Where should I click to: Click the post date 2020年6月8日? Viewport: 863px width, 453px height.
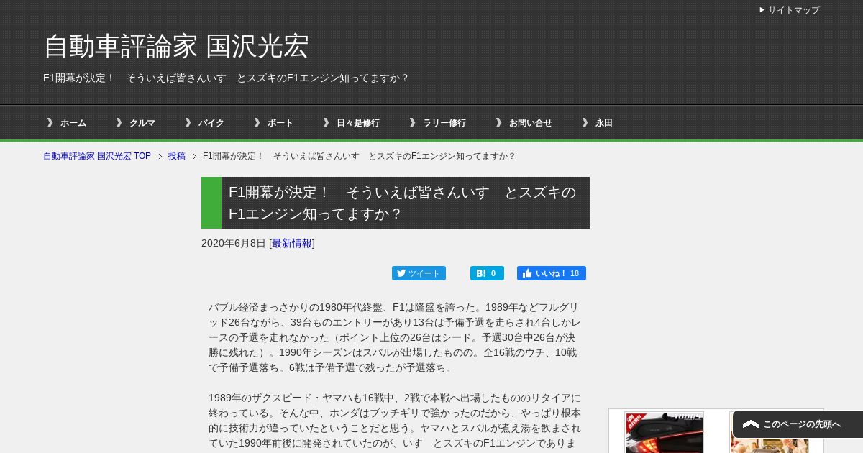[234, 243]
